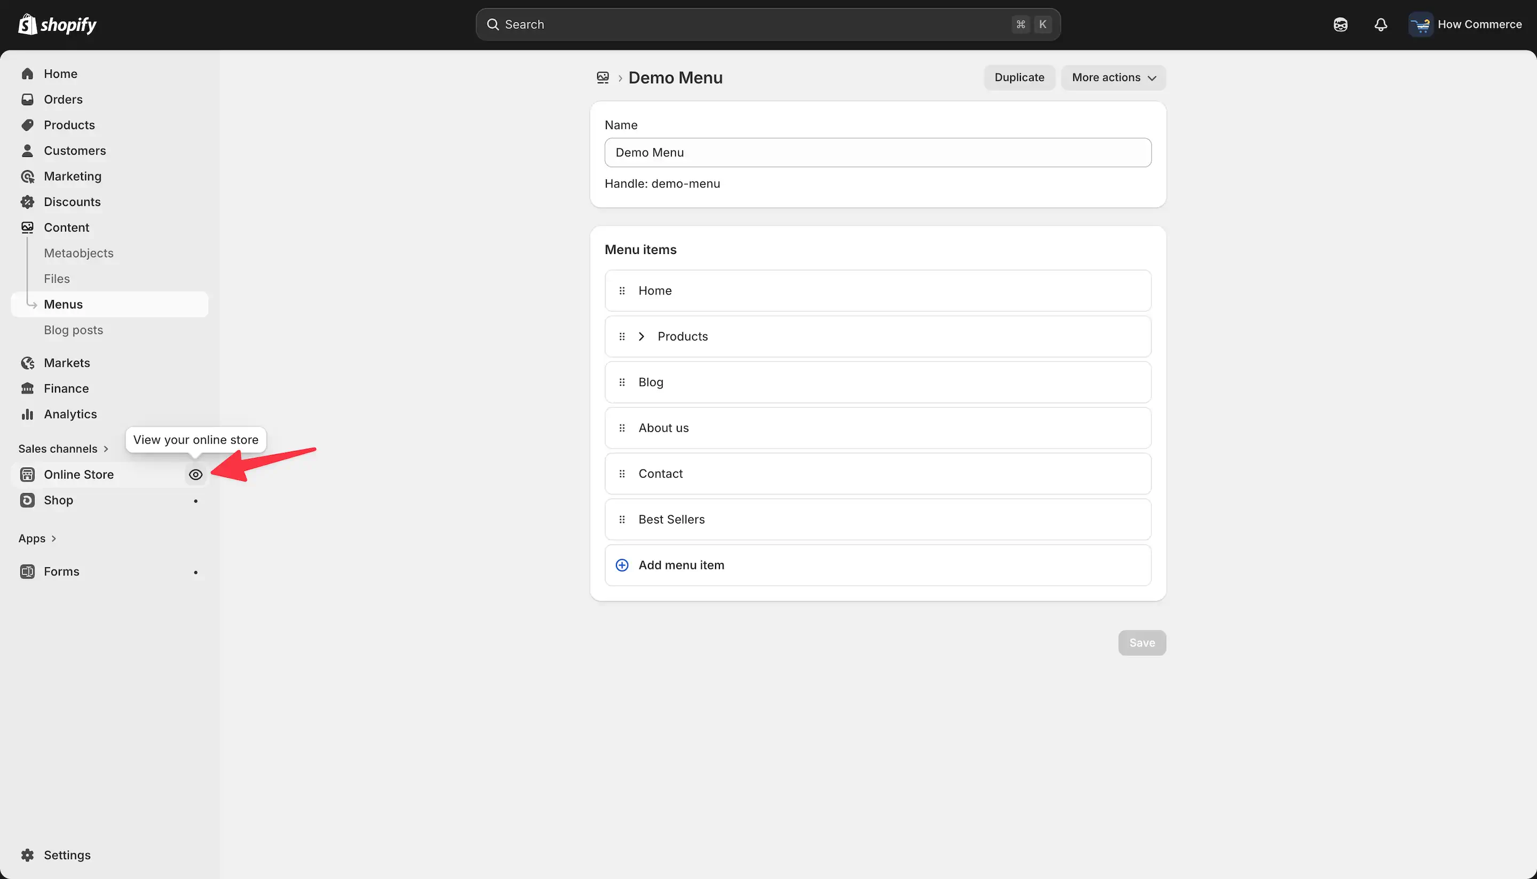The height and width of the screenshot is (879, 1537).
Task: Click the eye icon to view online store
Action: [196, 474]
